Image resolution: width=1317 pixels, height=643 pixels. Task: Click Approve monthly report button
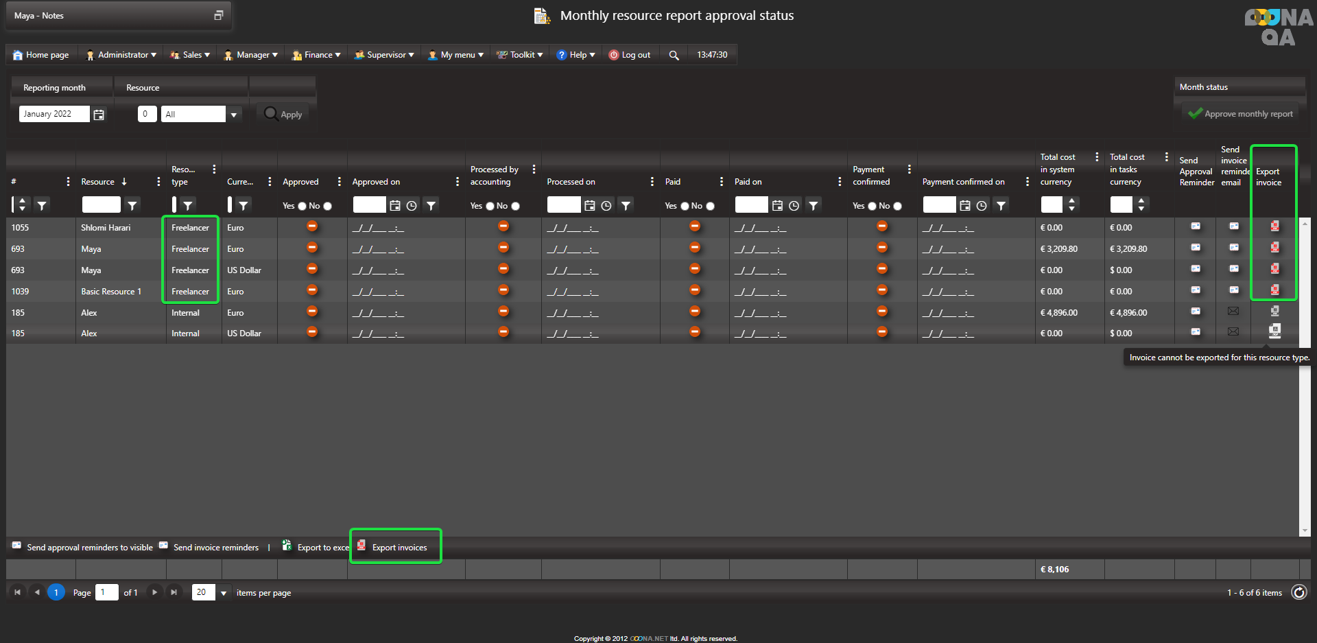[x=1241, y=114]
